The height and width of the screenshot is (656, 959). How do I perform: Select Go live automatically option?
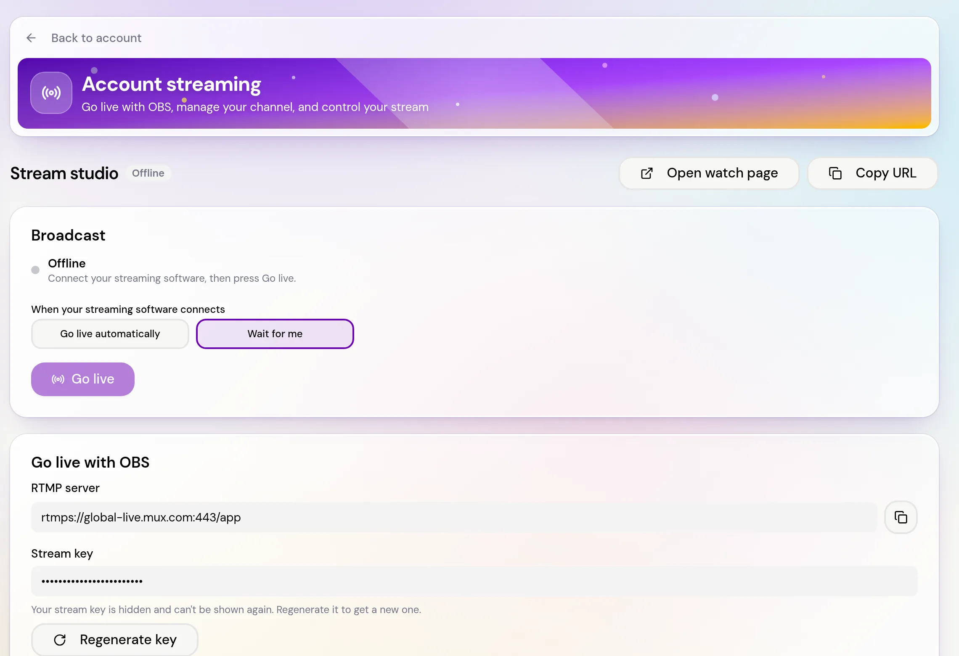pos(110,334)
